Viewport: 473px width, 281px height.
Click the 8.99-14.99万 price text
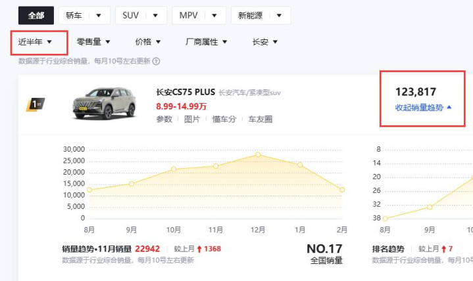click(x=181, y=106)
